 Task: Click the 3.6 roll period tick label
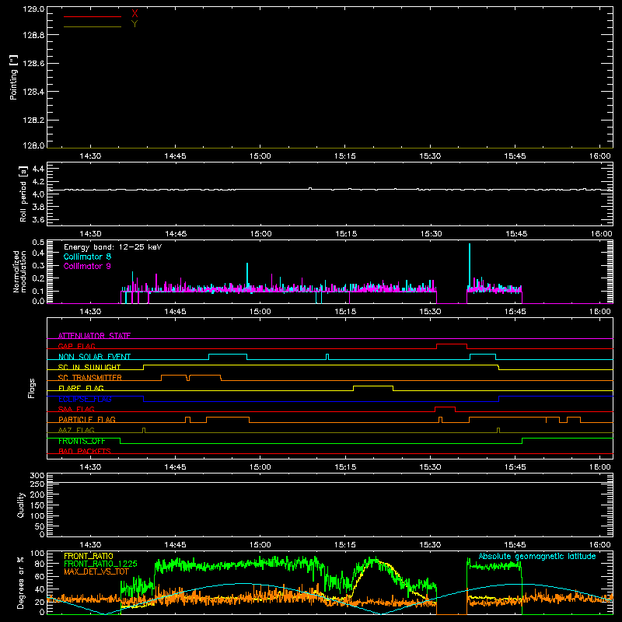point(38,219)
